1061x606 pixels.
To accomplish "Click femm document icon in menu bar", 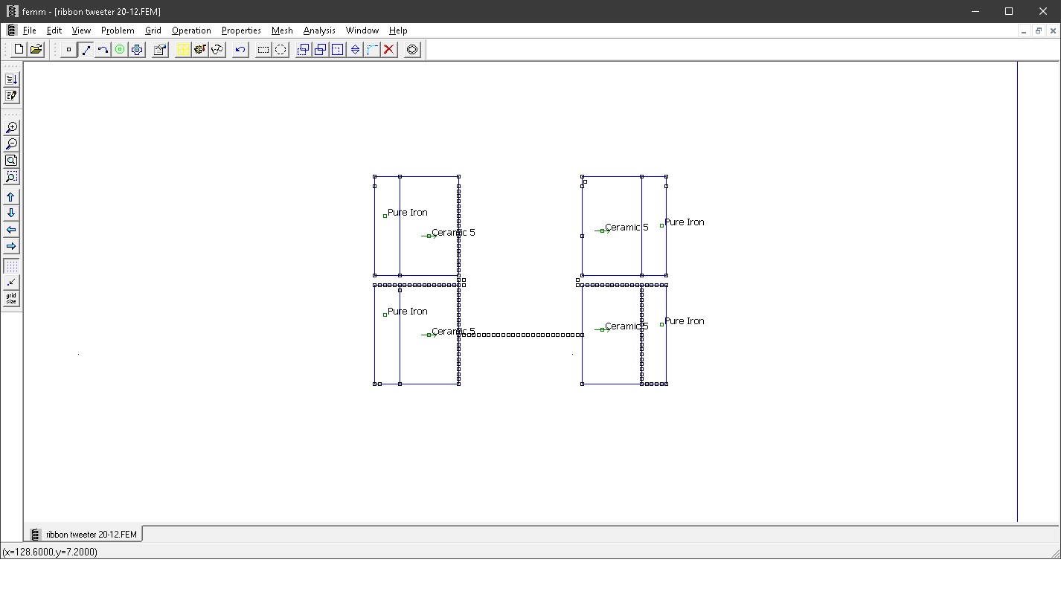I will (x=11, y=30).
